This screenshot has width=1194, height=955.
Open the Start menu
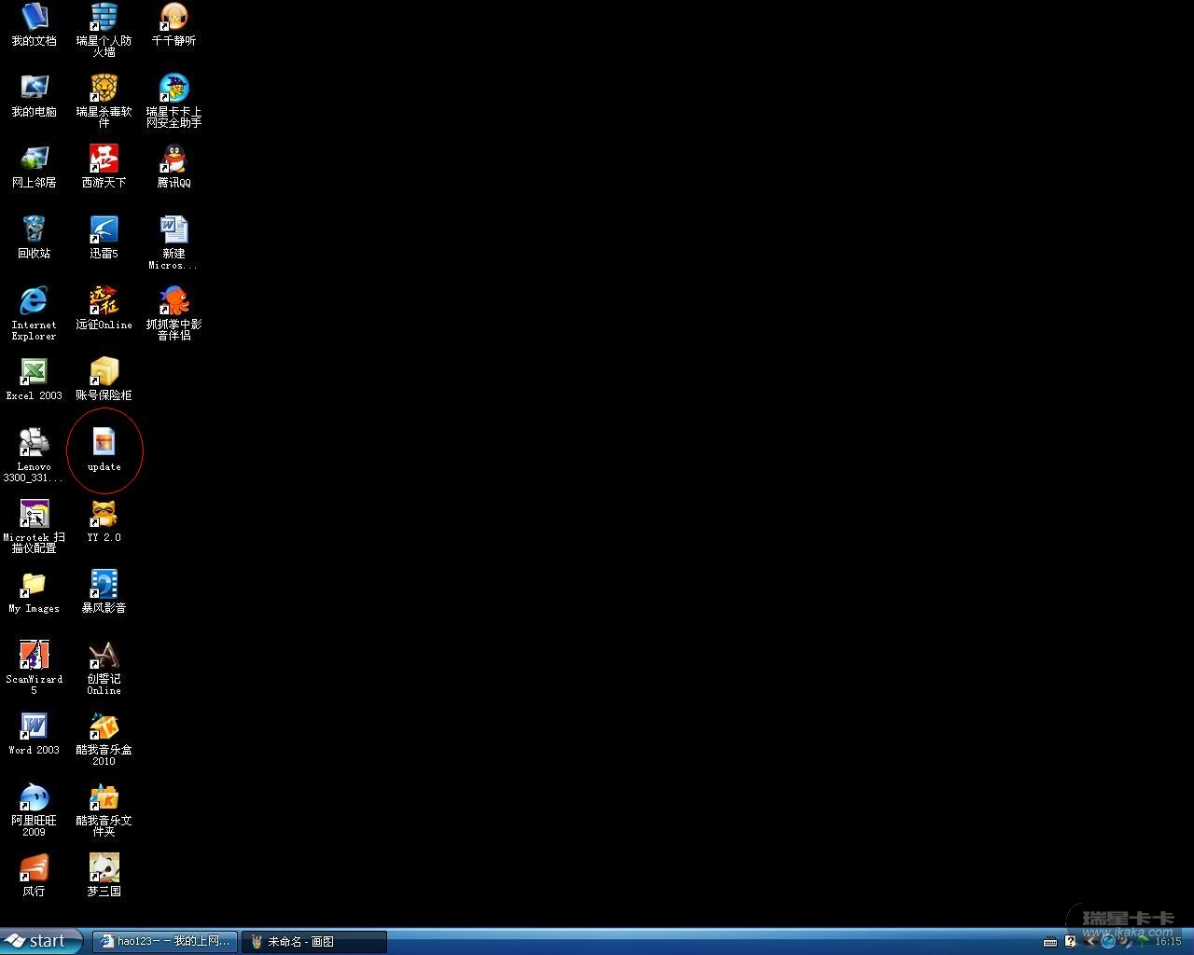click(41, 941)
